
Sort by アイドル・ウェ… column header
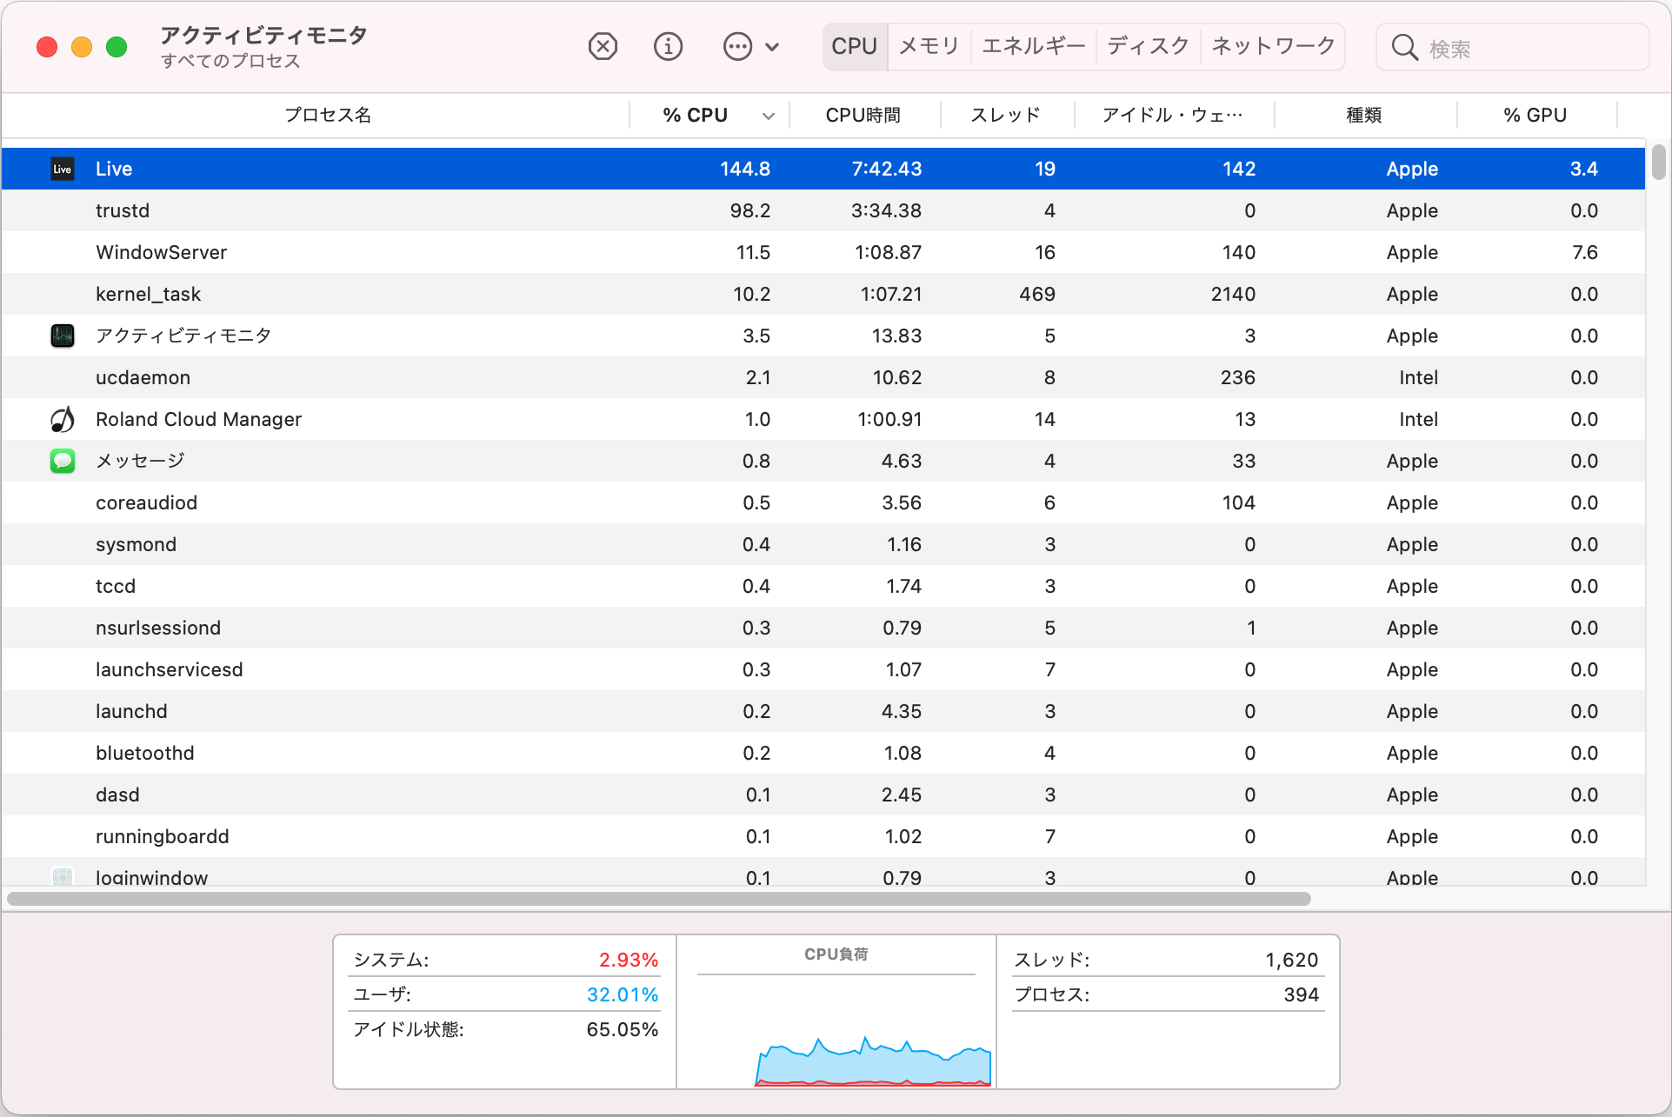(x=1172, y=115)
